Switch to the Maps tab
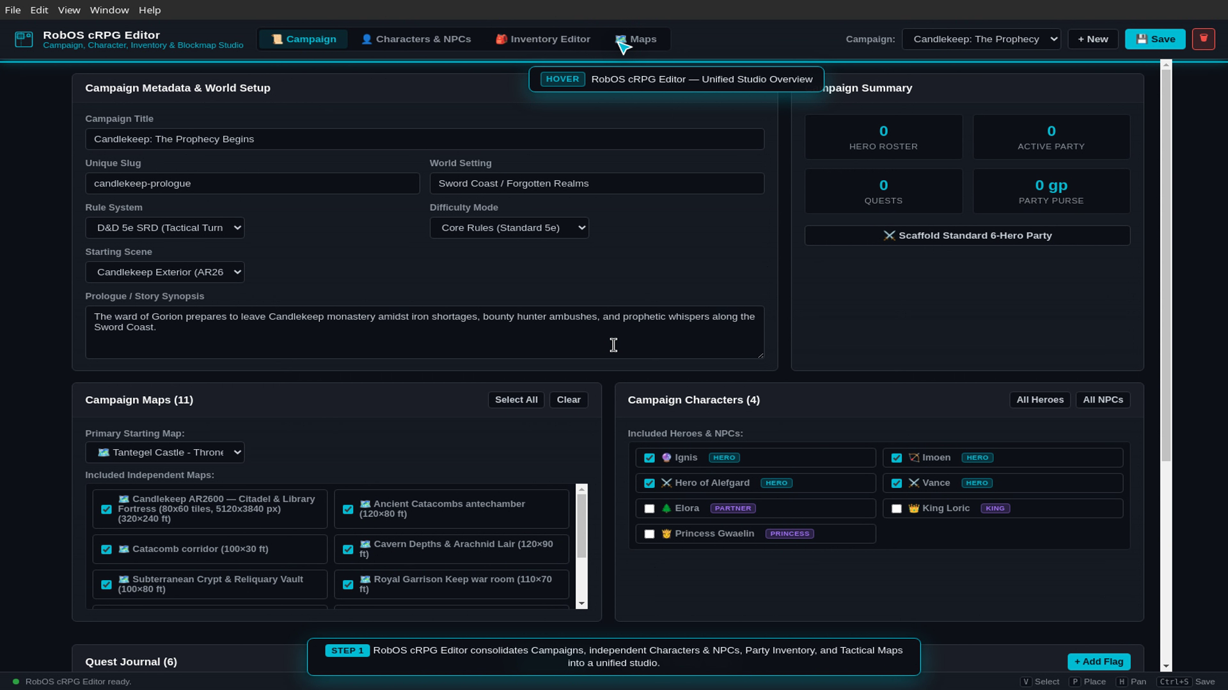Image resolution: width=1228 pixels, height=690 pixels. click(636, 39)
